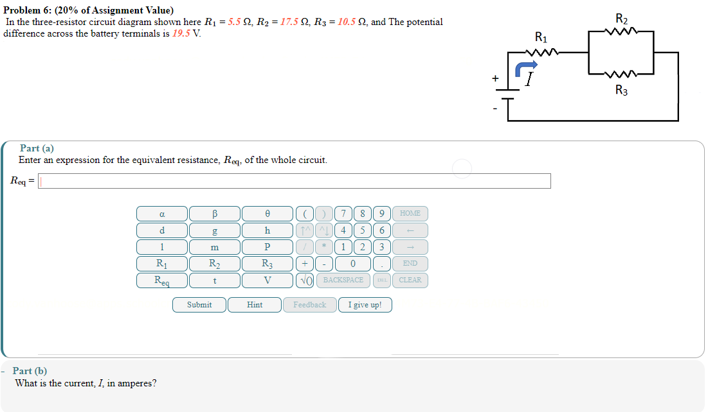This screenshot has height=412, width=708.
Task: Click the HOME key on the keypad
Action: pos(410,213)
